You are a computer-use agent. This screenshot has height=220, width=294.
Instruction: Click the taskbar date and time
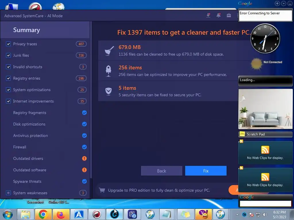pos(279,215)
